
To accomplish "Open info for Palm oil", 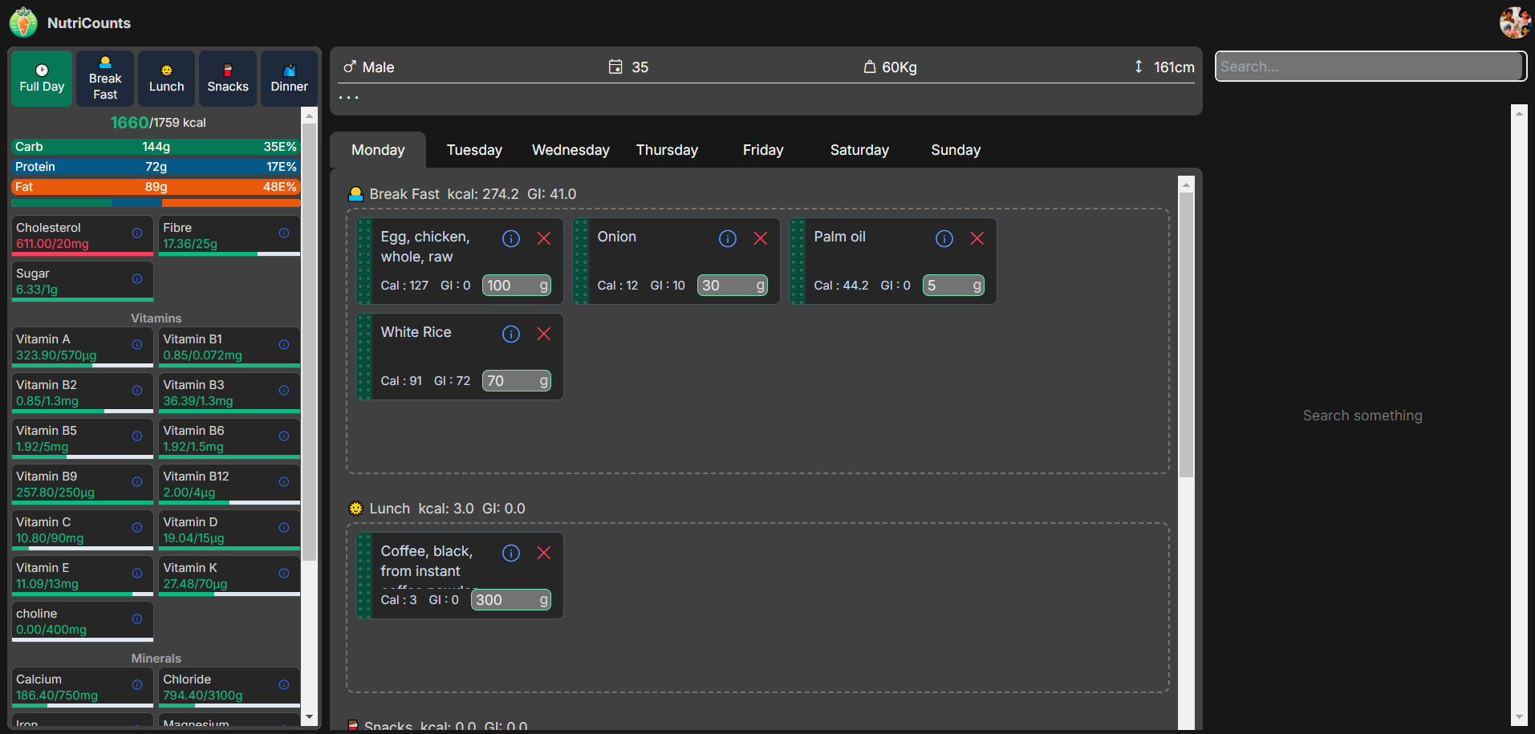I will (944, 238).
